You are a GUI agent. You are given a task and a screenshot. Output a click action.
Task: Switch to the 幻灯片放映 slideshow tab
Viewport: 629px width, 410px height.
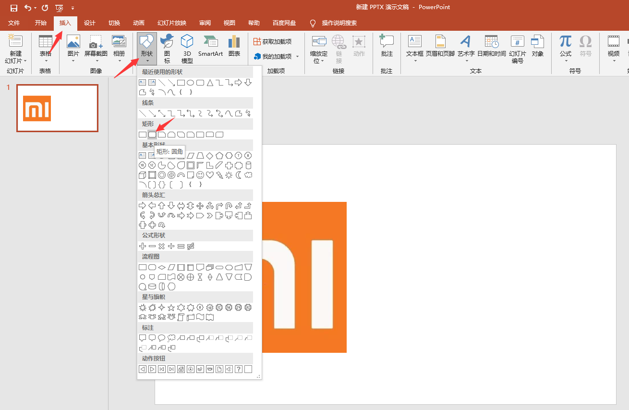[172, 23]
